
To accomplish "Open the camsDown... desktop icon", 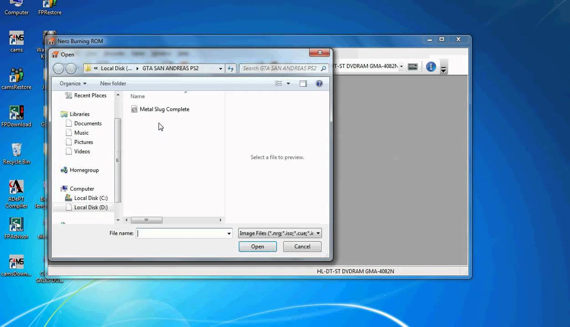I will point(16,266).
